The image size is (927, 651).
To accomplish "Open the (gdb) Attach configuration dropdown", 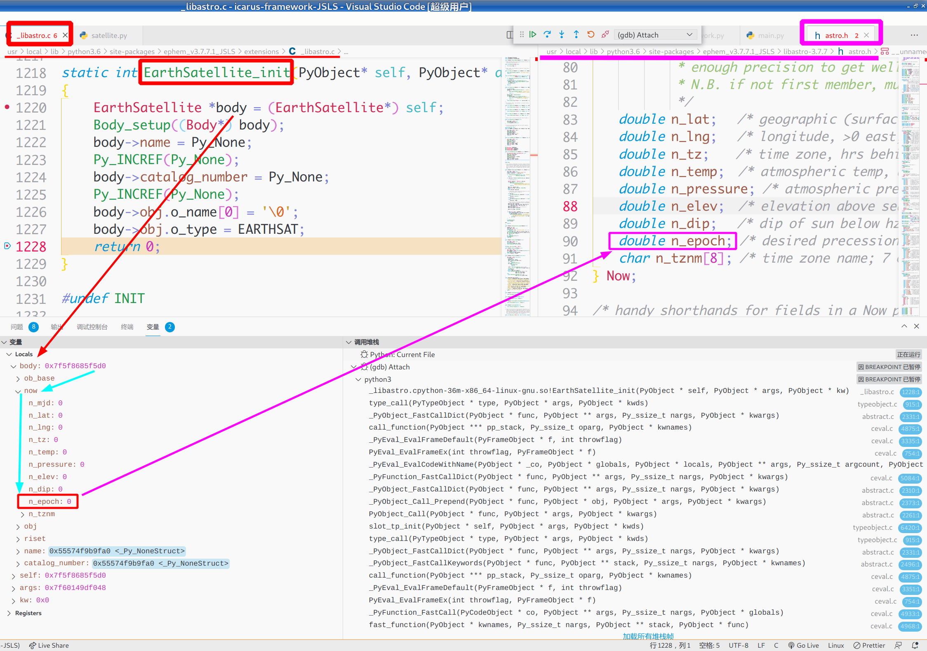I will 655,35.
